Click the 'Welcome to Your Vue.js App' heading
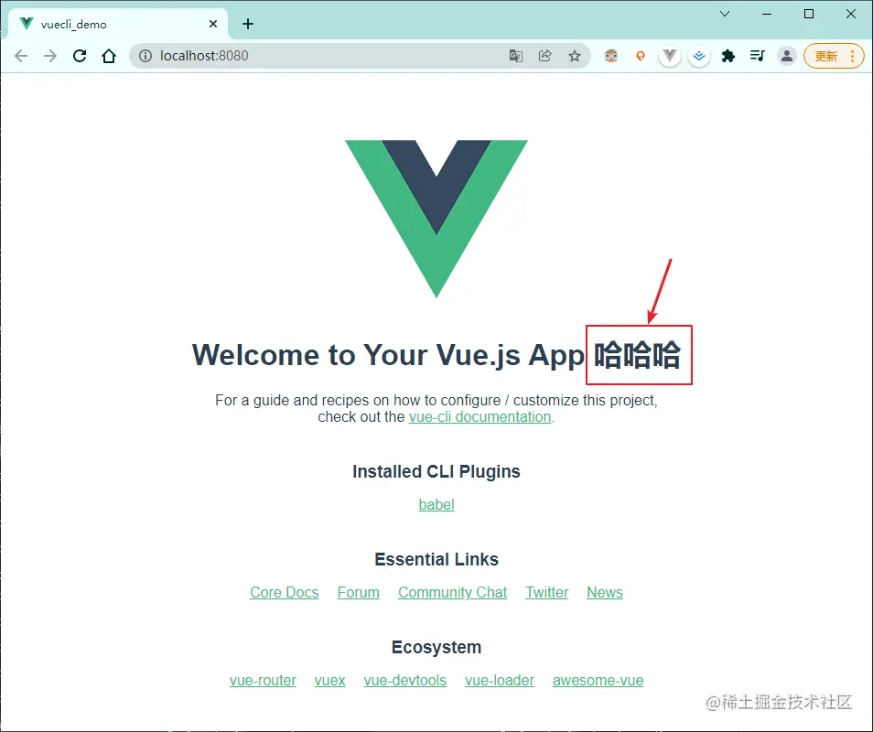 pyautogui.click(x=388, y=355)
